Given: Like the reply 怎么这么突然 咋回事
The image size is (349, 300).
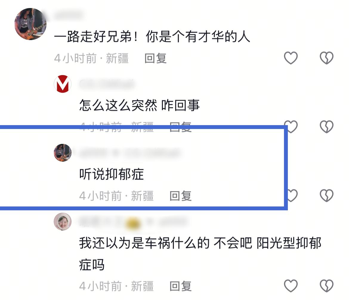Looking at the screenshot, I should coord(291,127).
